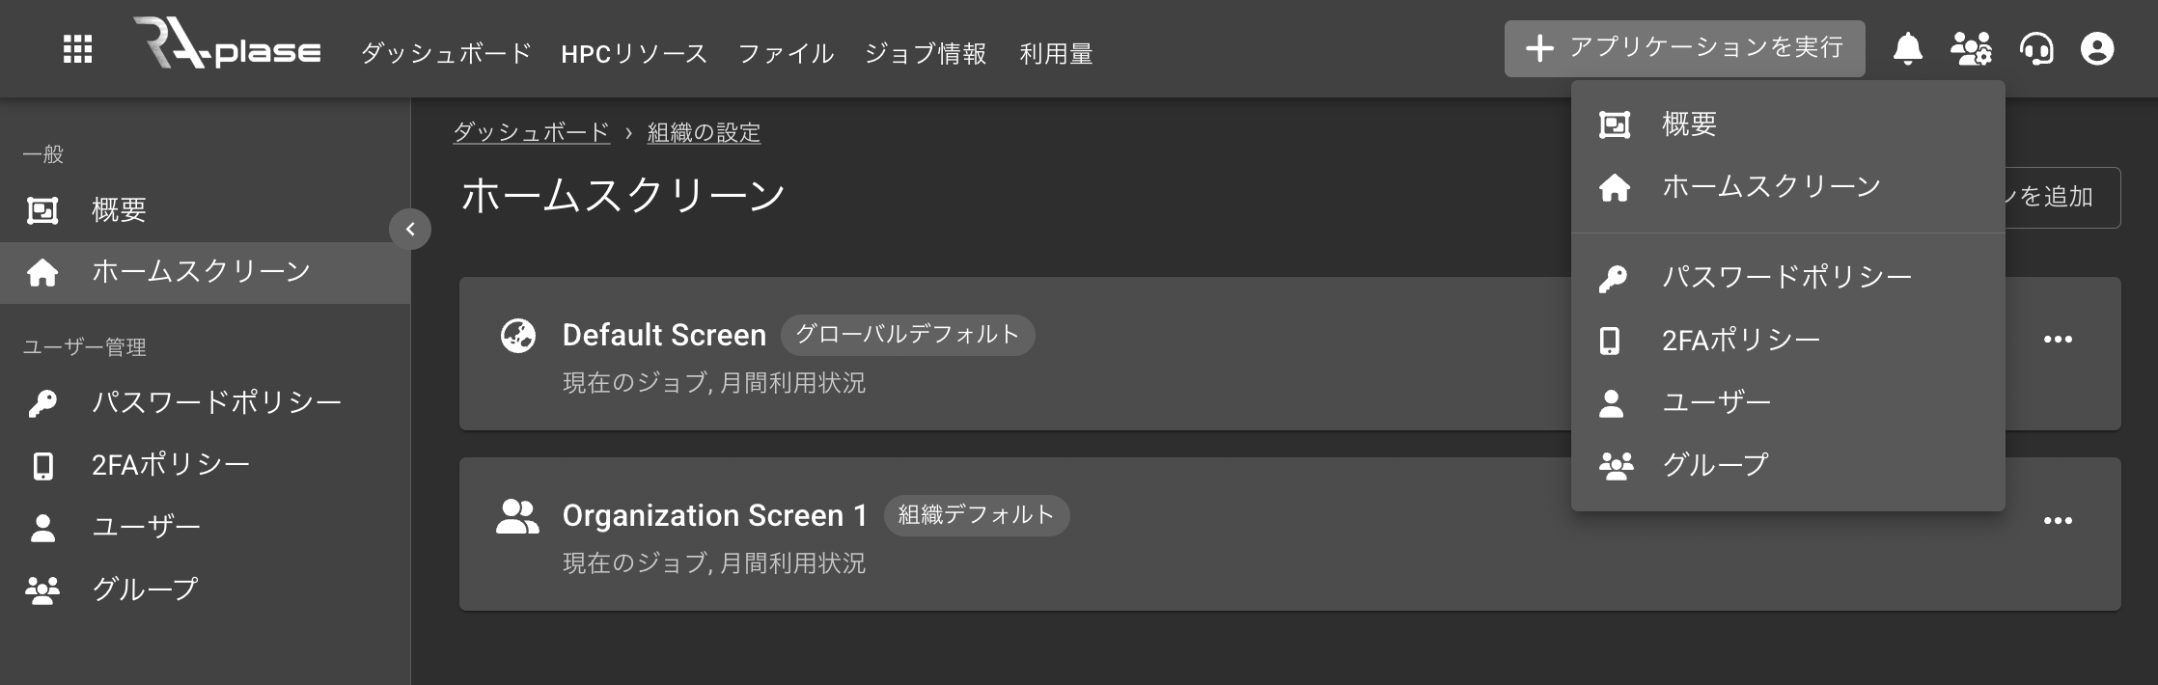Click the support headset icon
The width and height of the screenshot is (2158, 685).
[x=2036, y=48]
